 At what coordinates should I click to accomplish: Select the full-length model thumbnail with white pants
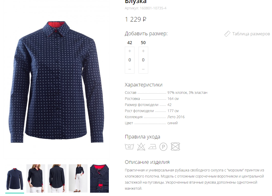(x=78, y=178)
